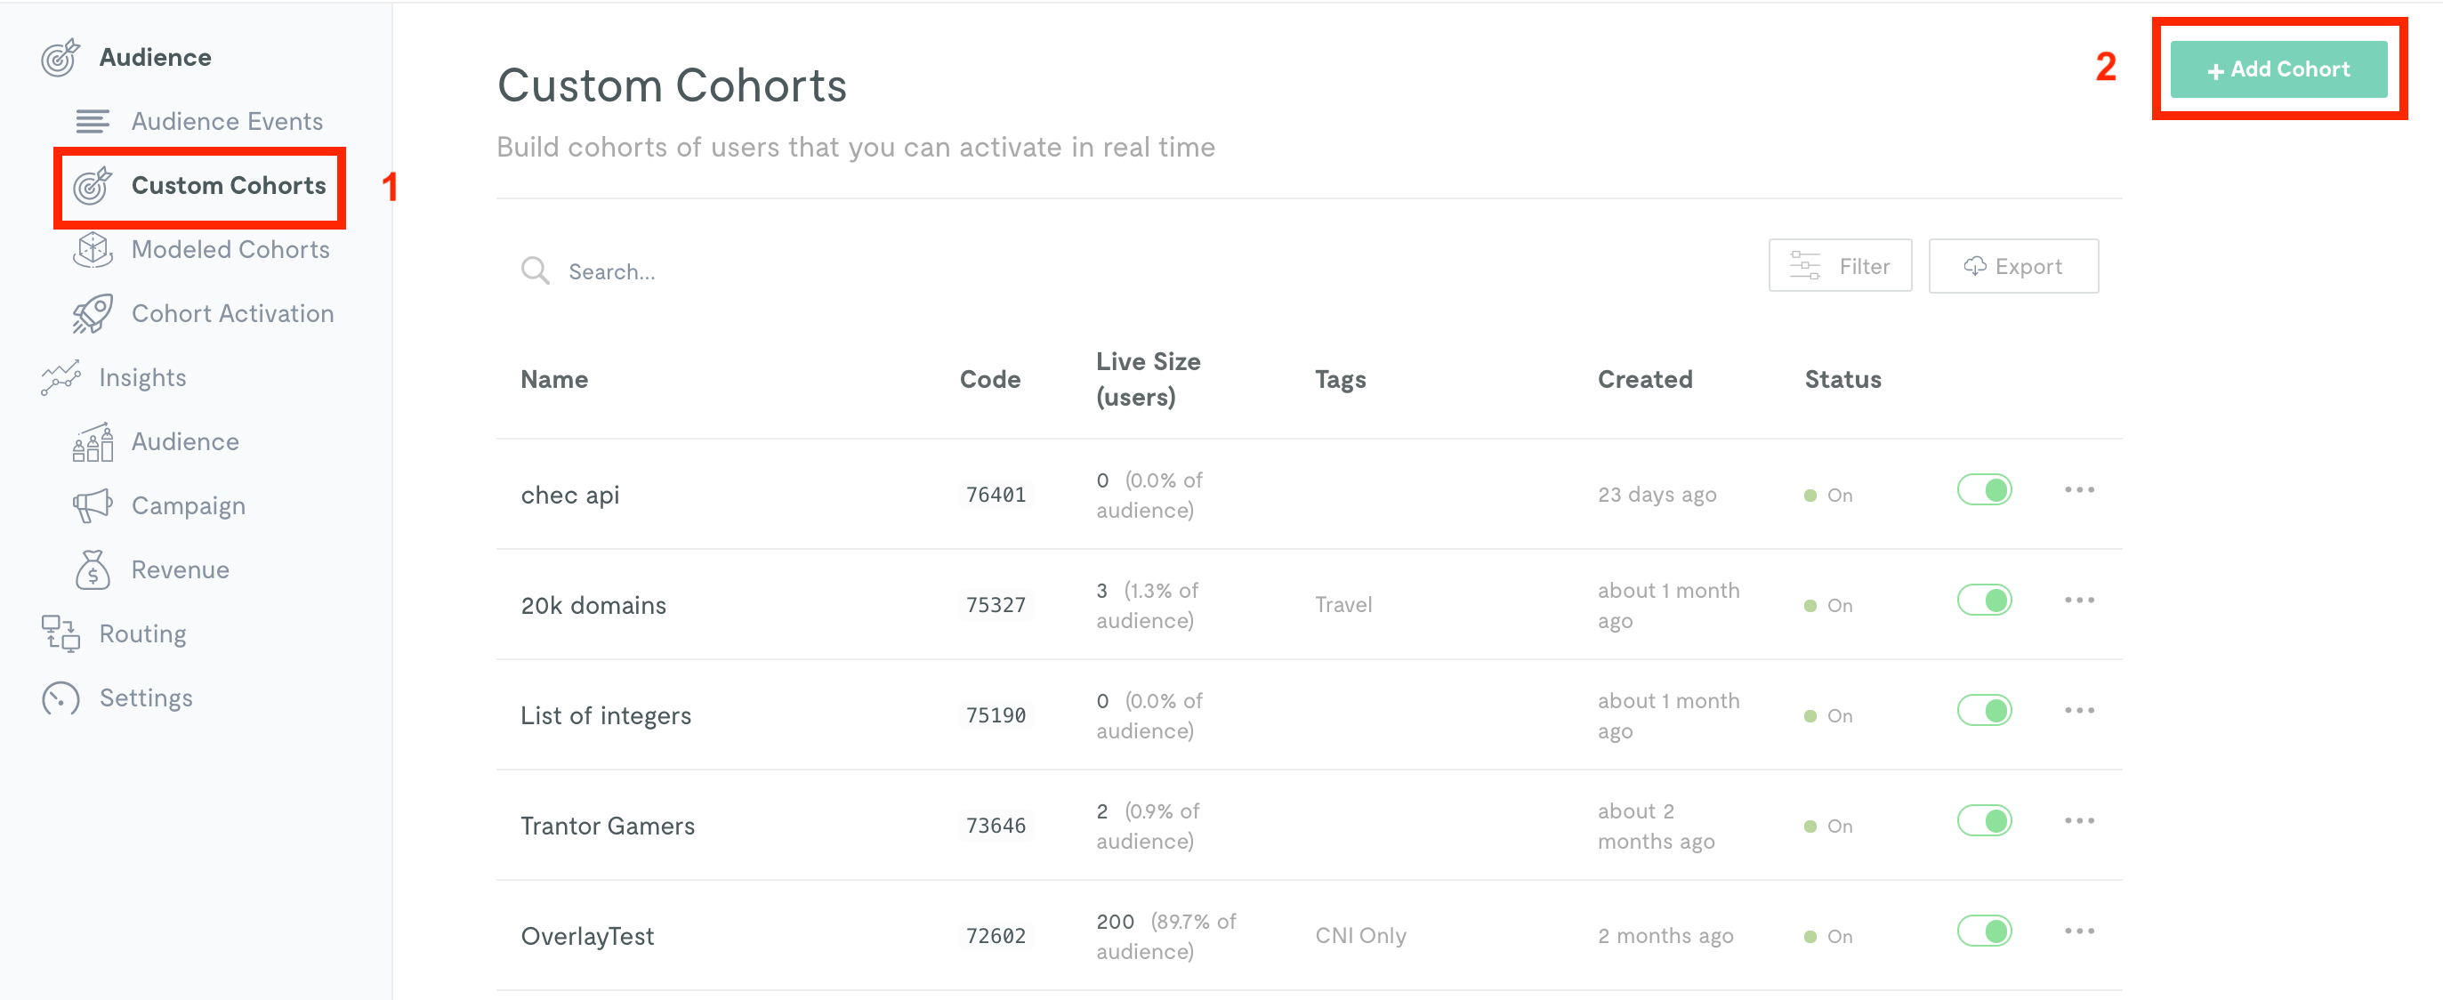Disable the 20k domains cohort switch

[x=1984, y=601]
